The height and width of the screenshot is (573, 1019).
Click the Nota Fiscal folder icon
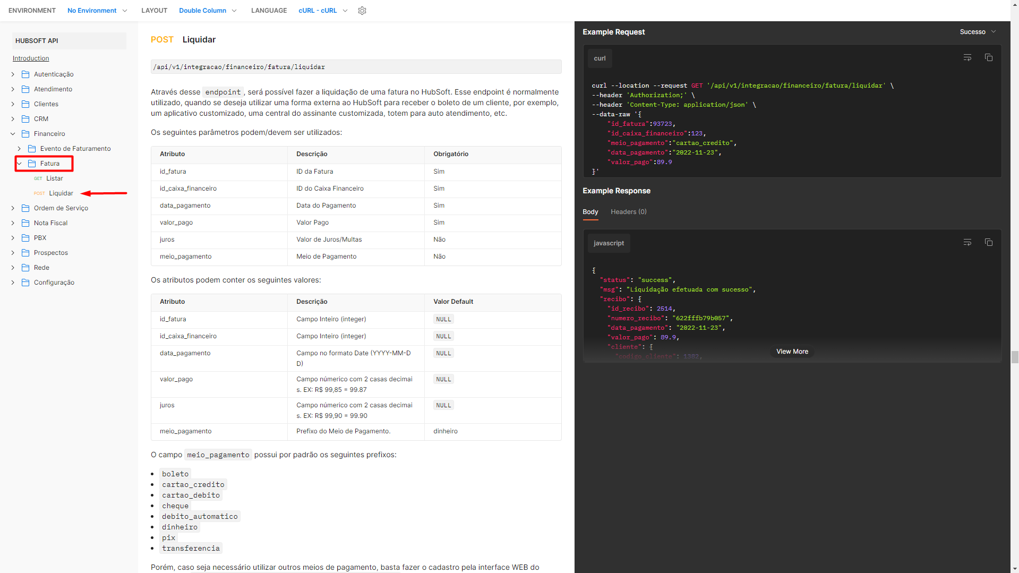click(25, 223)
